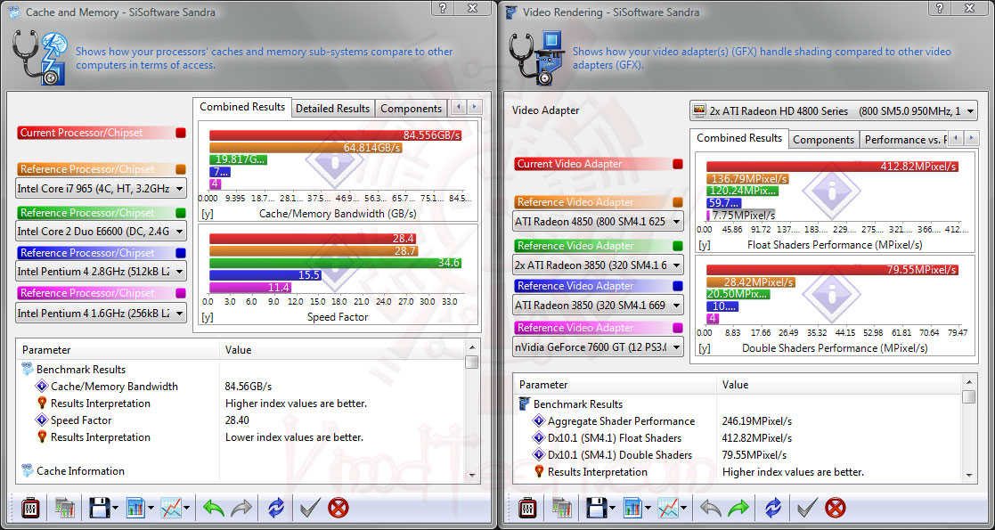
Task: Toggle the orange Reference Processor/Chipset indicator
Action: tap(180, 169)
